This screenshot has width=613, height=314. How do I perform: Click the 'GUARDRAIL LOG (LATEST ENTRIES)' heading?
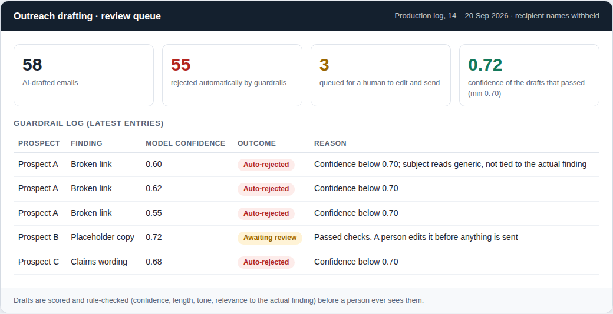point(89,123)
